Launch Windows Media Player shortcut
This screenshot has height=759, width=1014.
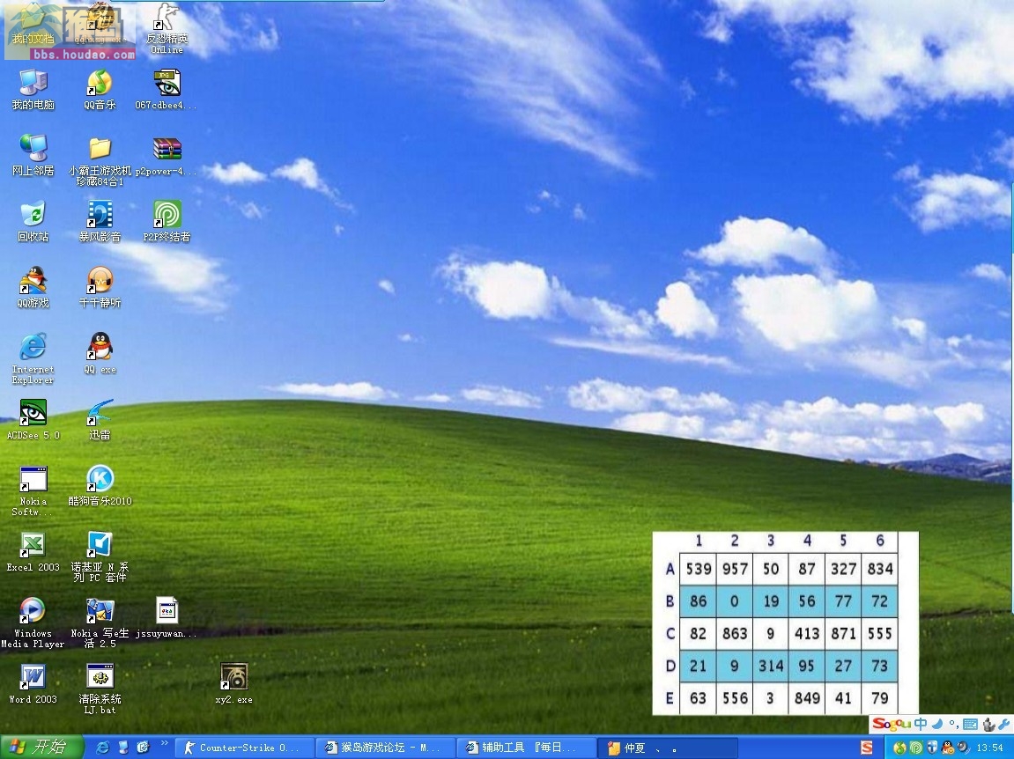point(33,623)
